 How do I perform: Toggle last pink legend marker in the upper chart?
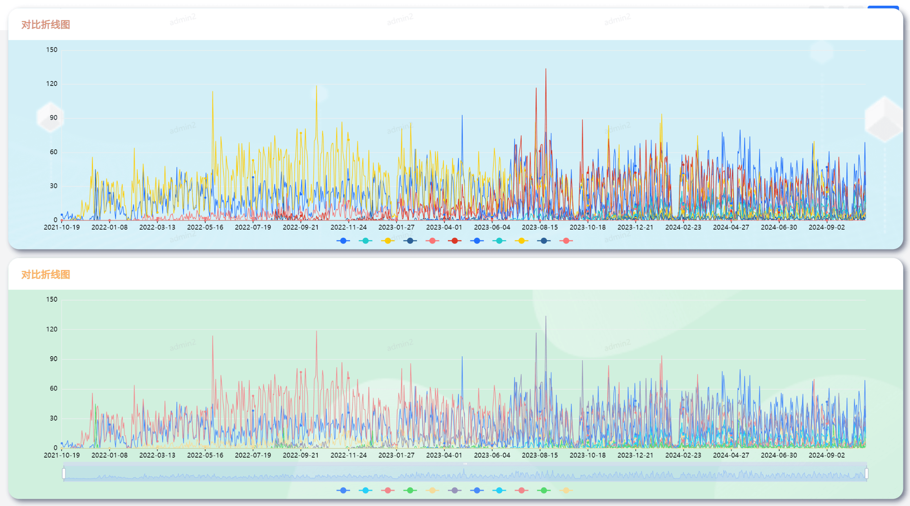566,241
